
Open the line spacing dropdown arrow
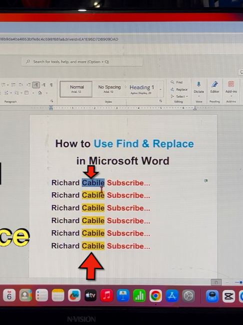[11, 93]
